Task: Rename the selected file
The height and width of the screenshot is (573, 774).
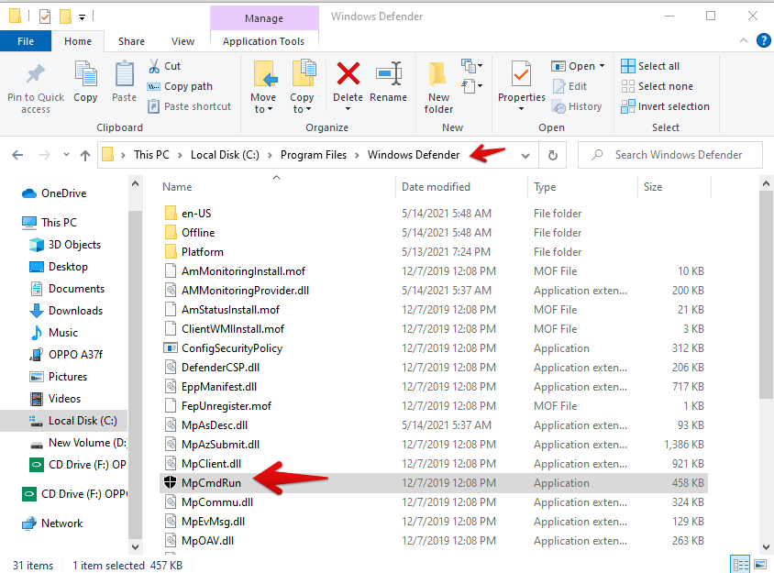Action: (x=389, y=82)
